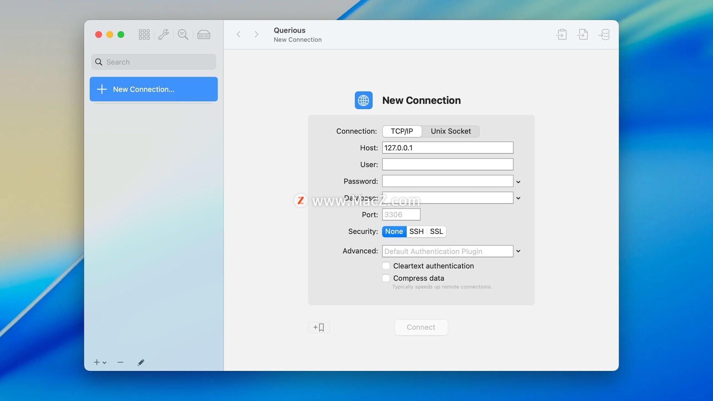Go forward with the right chevron
Image resolution: width=713 pixels, height=401 pixels.
(256, 34)
